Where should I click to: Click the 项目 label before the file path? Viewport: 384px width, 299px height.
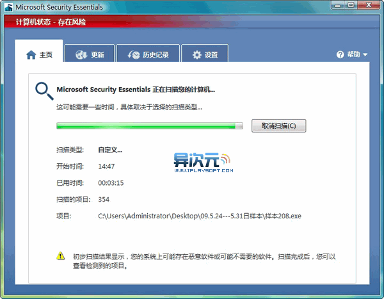[63, 216]
